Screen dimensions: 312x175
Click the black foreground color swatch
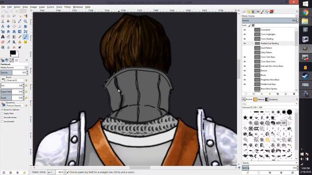[x=13, y=52]
